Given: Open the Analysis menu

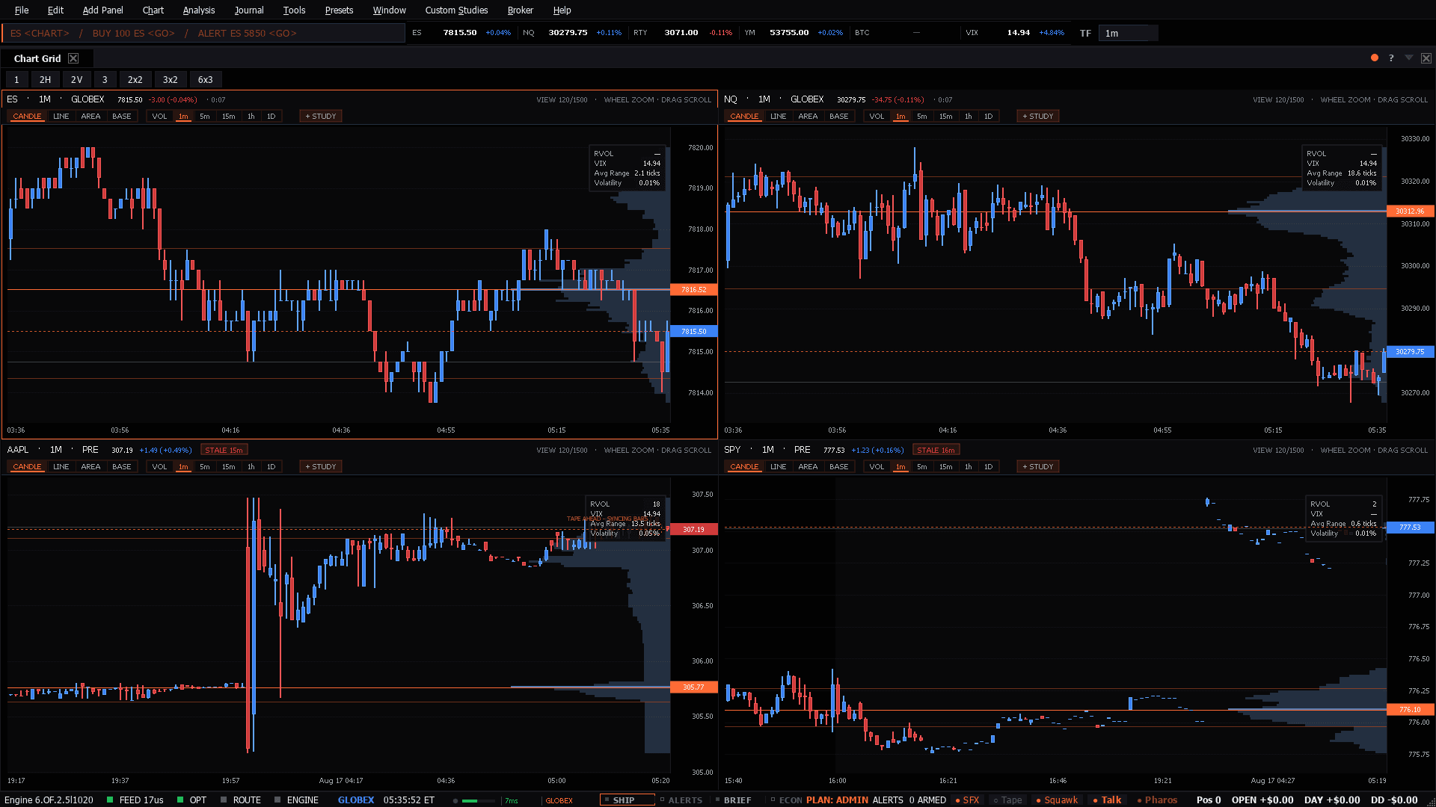Looking at the screenshot, I should [199, 10].
